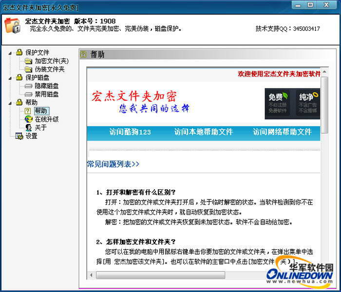Click the gear monitor icon for 设置

(19, 136)
